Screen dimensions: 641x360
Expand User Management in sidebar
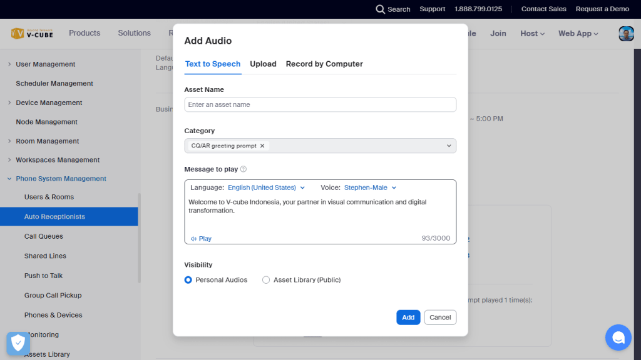coord(9,64)
